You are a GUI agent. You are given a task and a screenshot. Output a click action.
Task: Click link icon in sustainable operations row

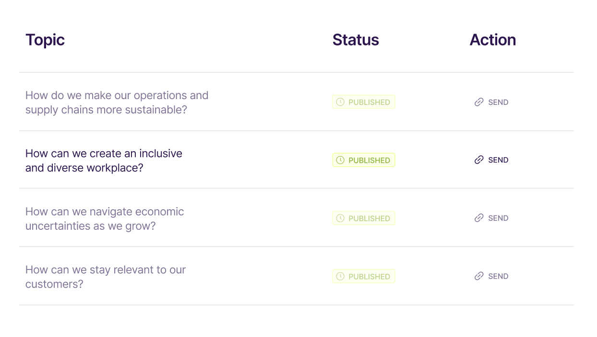479,102
